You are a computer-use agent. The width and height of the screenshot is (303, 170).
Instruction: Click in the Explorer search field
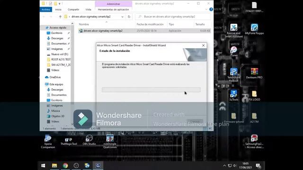click(x=173, y=17)
